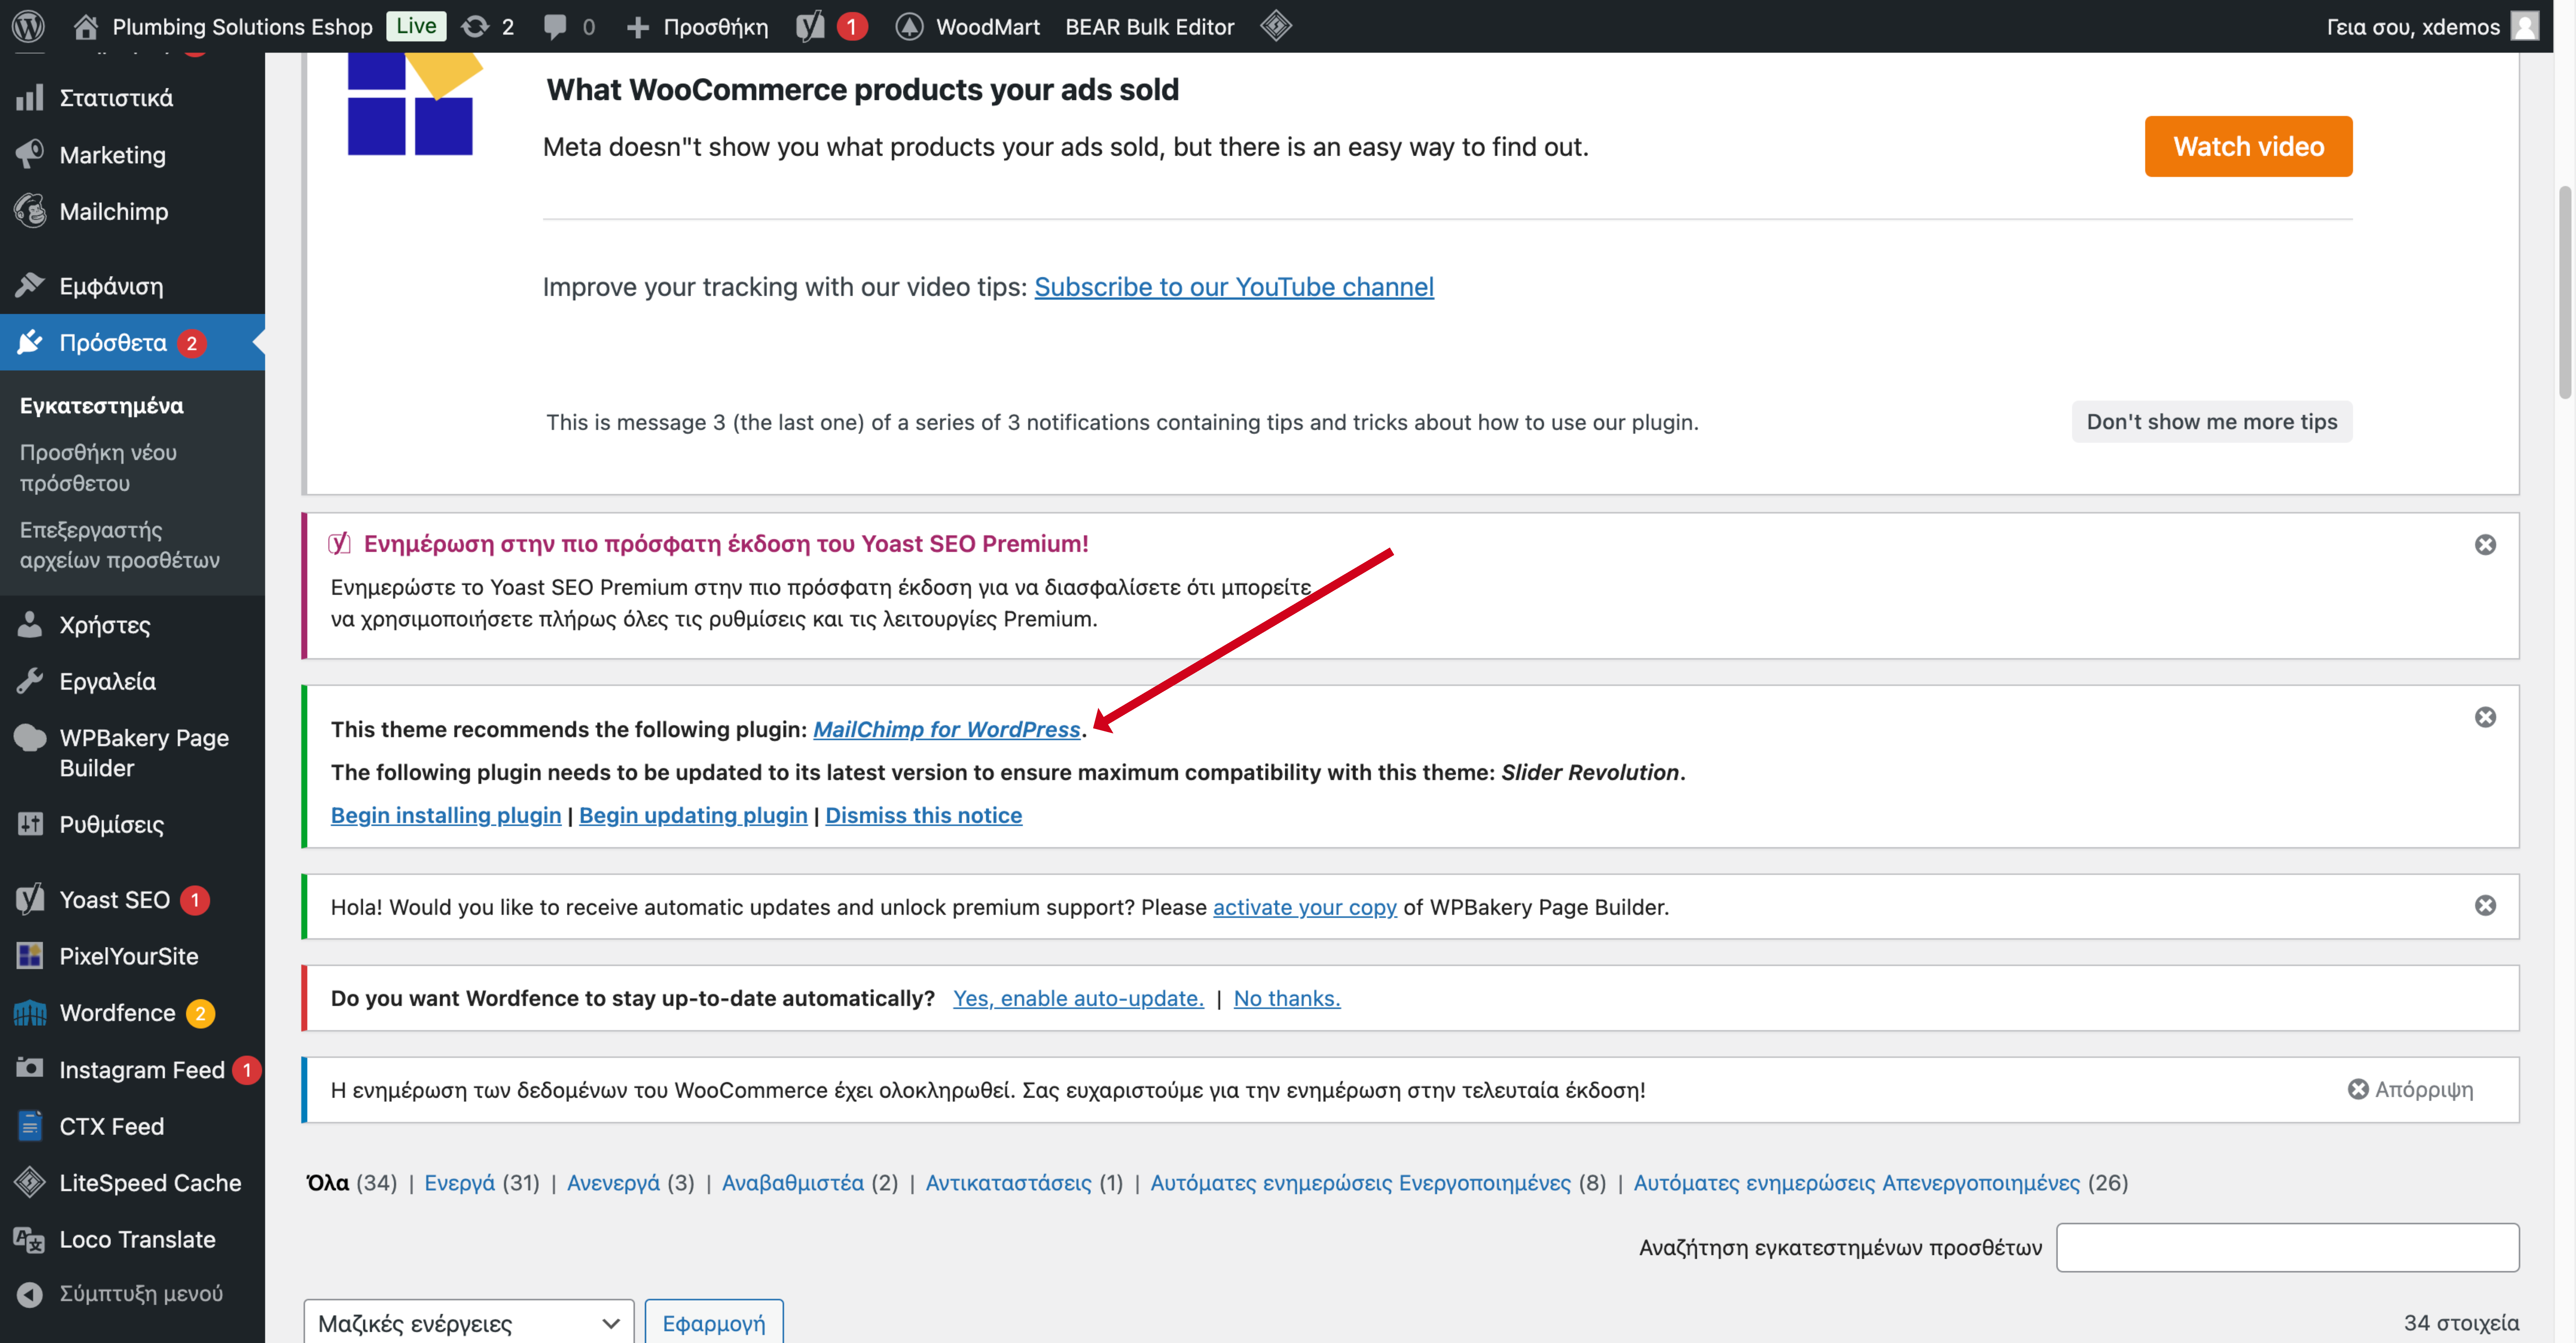Filter plugins by Αντικαταστάσεις
This screenshot has height=1343, width=2576.
pyautogui.click(x=1008, y=1183)
